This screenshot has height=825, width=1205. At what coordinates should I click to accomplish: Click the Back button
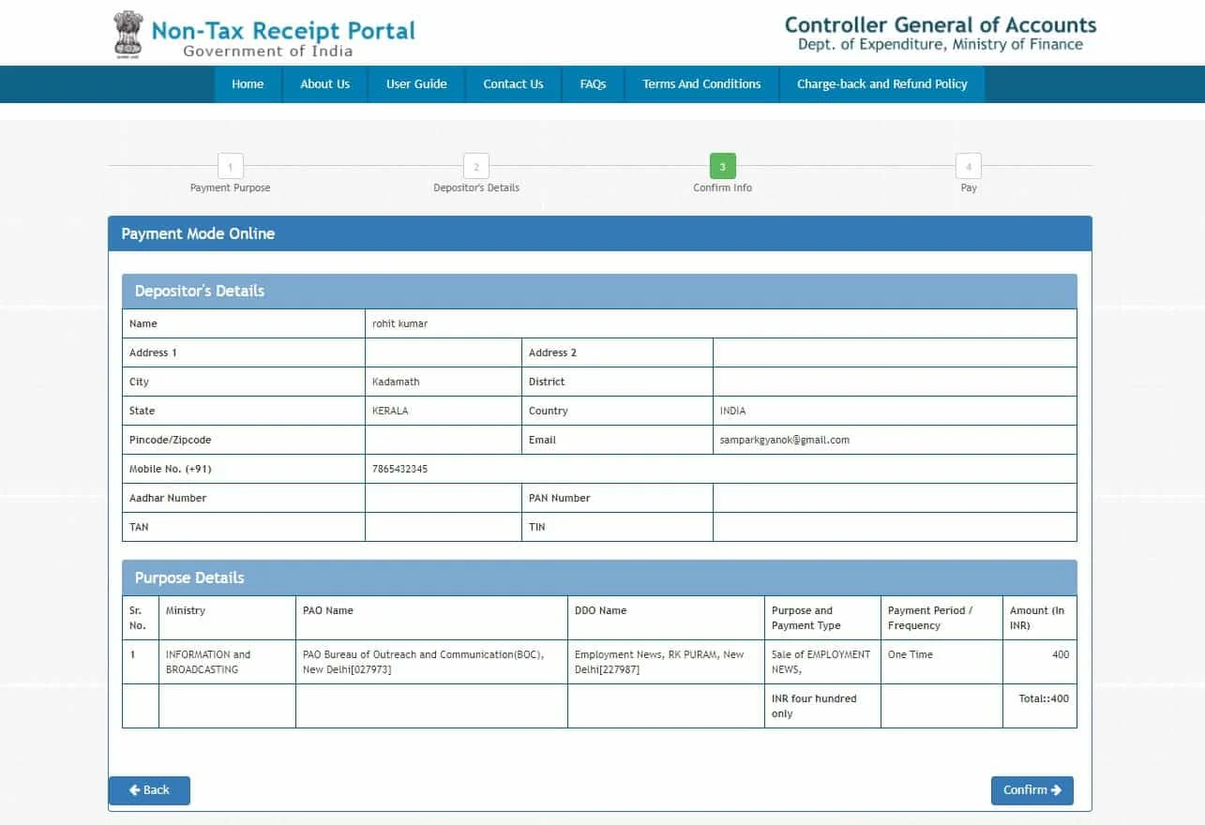click(149, 790)
